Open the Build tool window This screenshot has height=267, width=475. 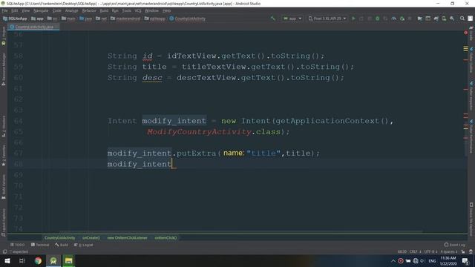click(62, 245)
